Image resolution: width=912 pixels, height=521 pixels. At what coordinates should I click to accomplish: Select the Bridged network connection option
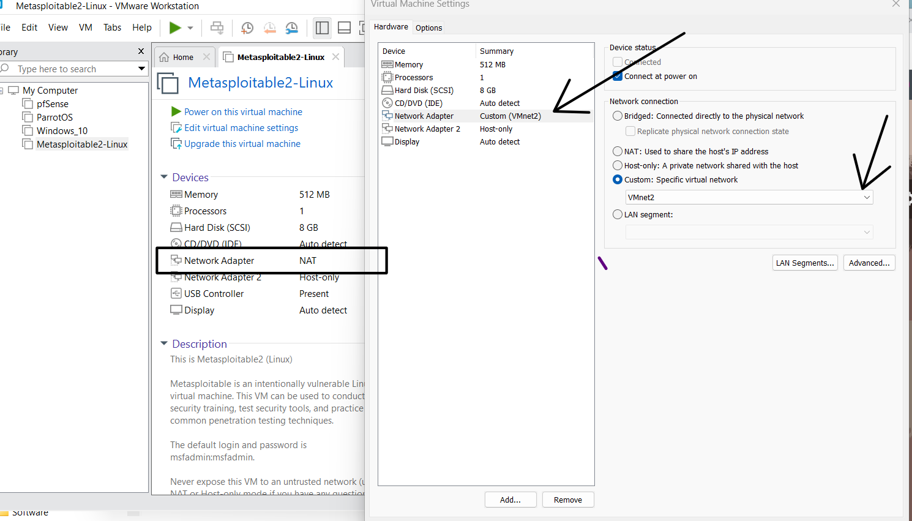point(618,116)
